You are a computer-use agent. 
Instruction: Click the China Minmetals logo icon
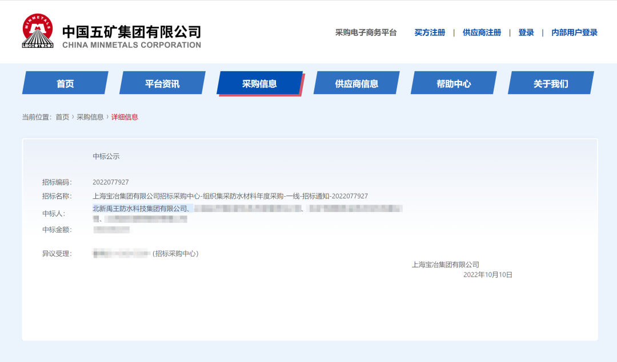click(37, 31)
